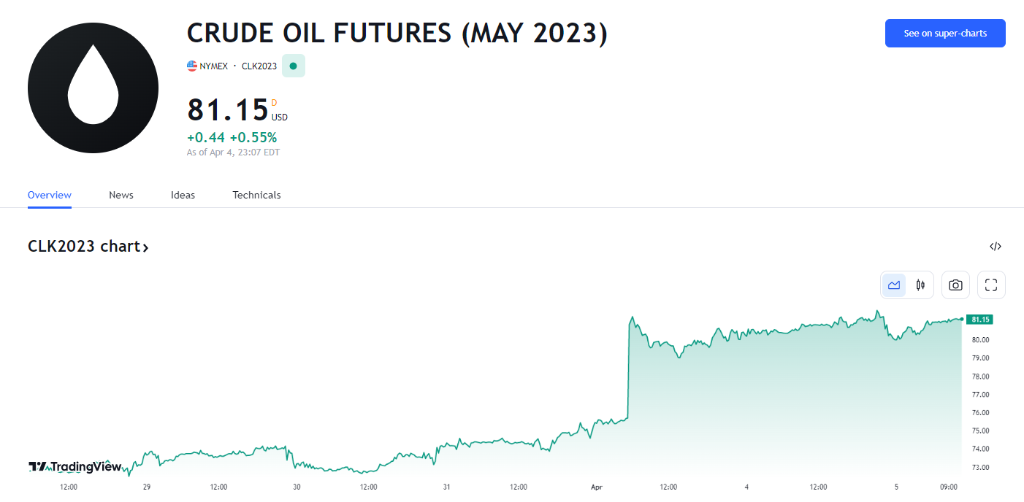This screenshot has width=1024, height=502.
Task: Click See on super-charts button
Action: 945,34
